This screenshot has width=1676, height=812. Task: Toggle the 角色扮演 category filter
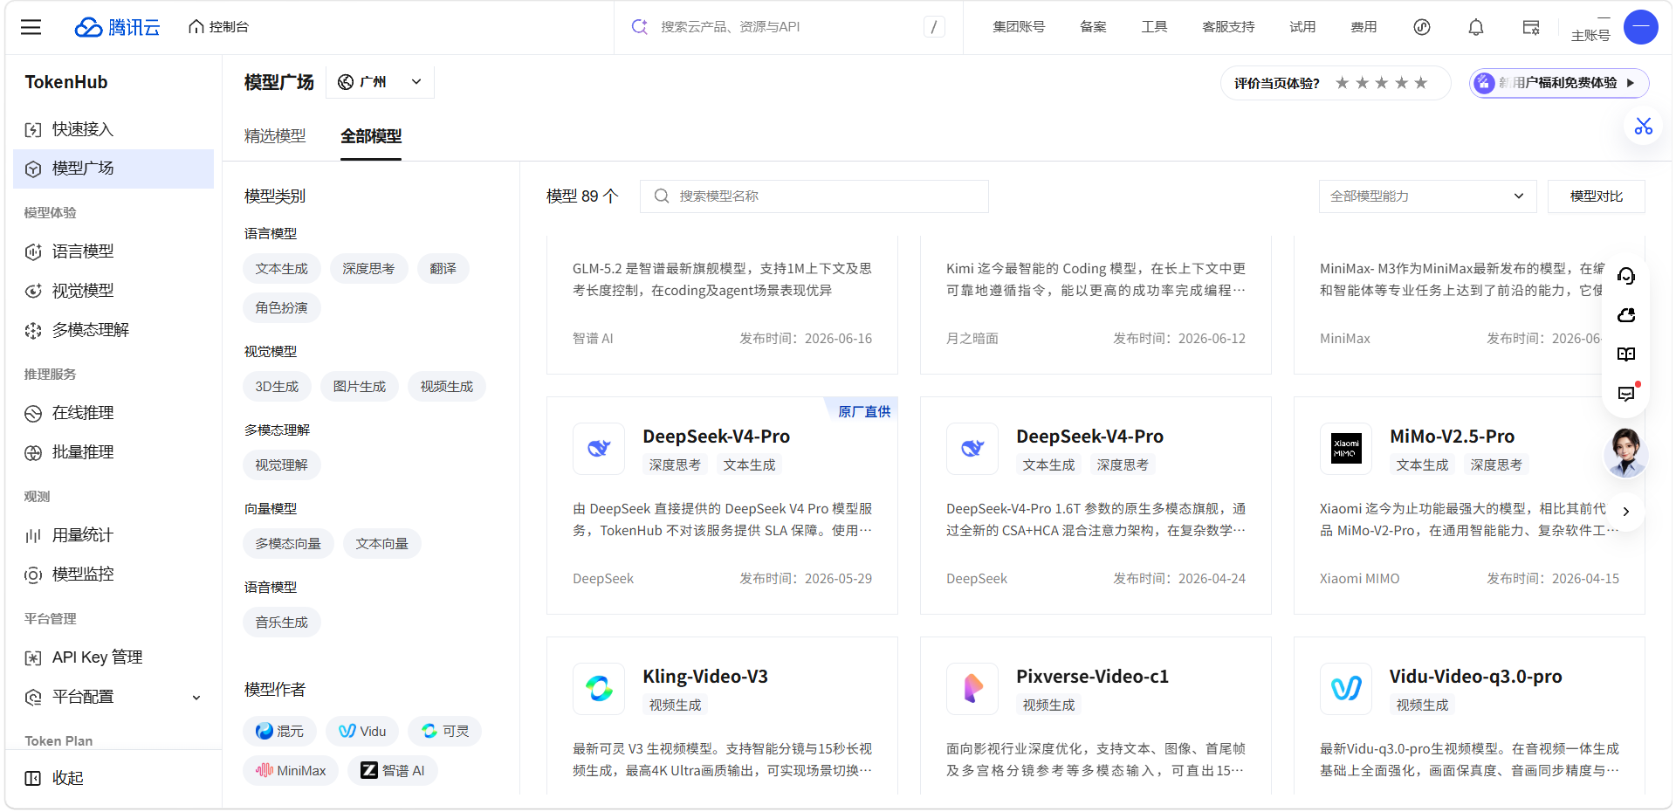282,308
